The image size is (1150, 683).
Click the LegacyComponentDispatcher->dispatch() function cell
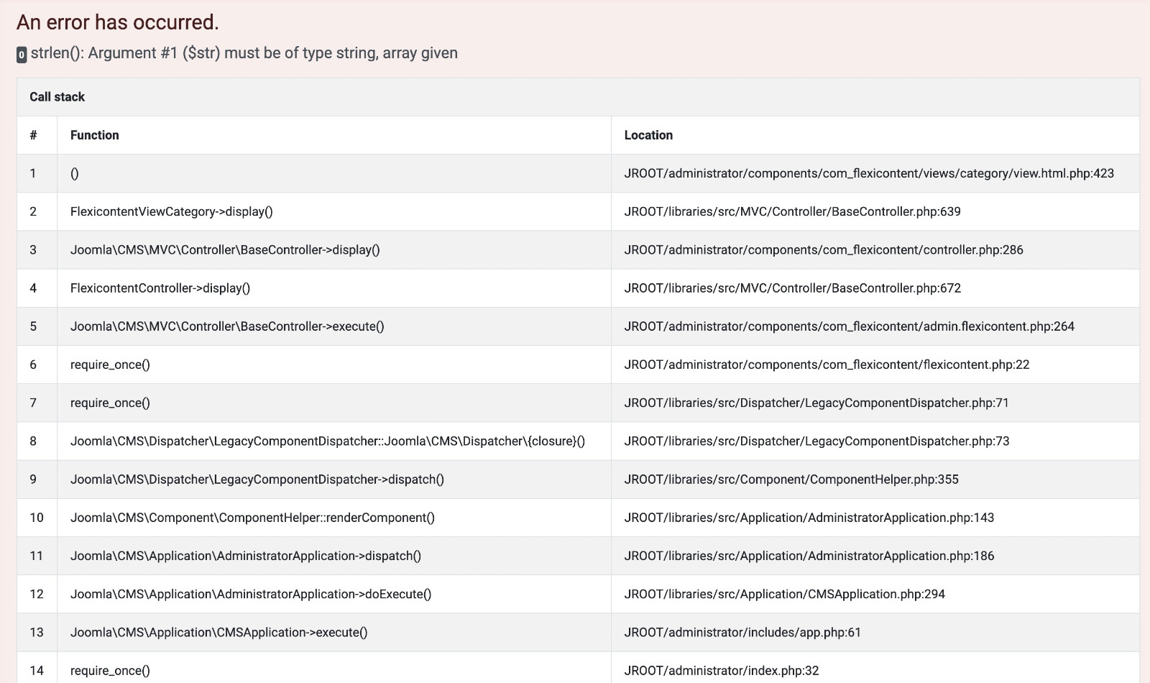[257, 480]
